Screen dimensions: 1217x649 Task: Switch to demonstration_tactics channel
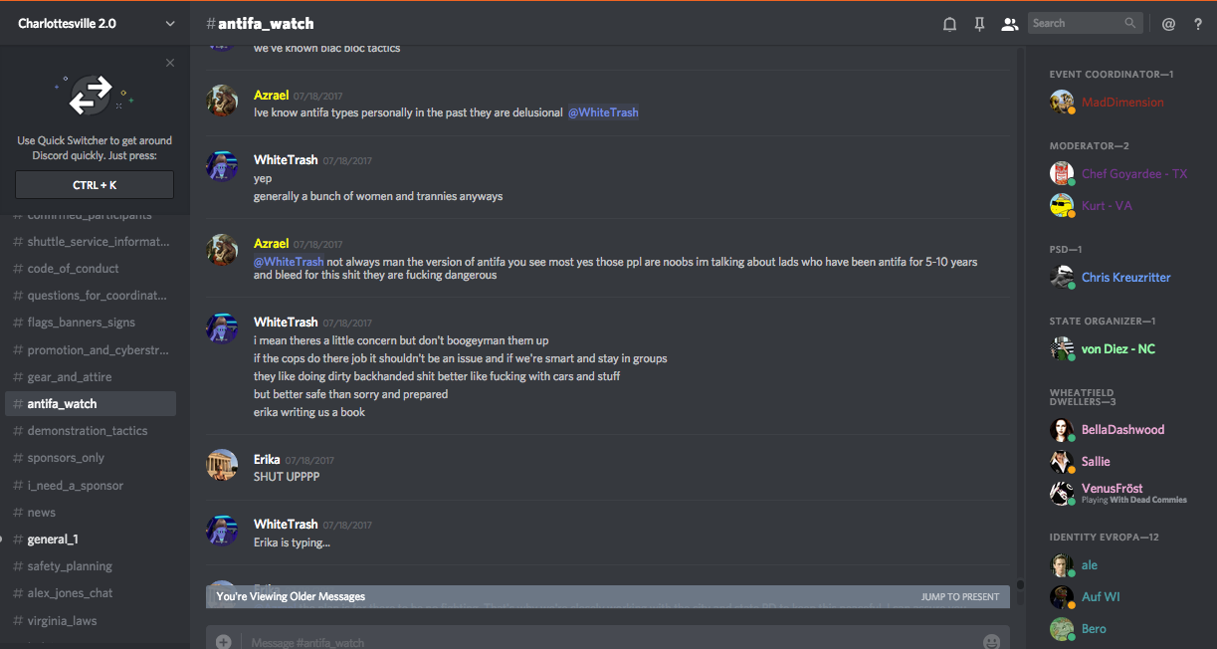[88, 431]
